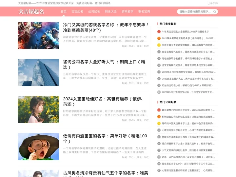Screen dimensions: 236x177
Task: Open company item 最有凝聚力的团队名字大全
Action: tap(188, 110)
